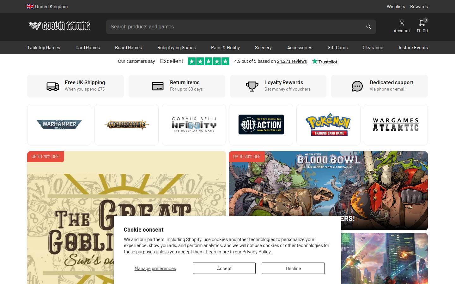Decline cookies
The image size is (455, 284).
[x=293, y=268]
